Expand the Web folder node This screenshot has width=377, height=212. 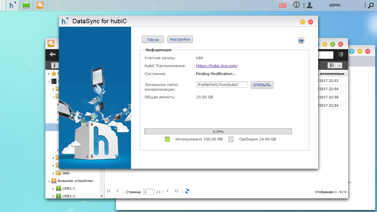pos(53,173)
